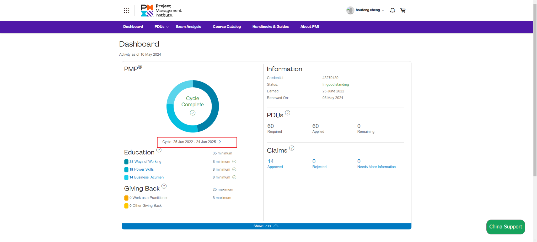This screenshot has height=242, width=537.
Task: Click the help icon beside Giving Back
Action: [x=164, y=186]
